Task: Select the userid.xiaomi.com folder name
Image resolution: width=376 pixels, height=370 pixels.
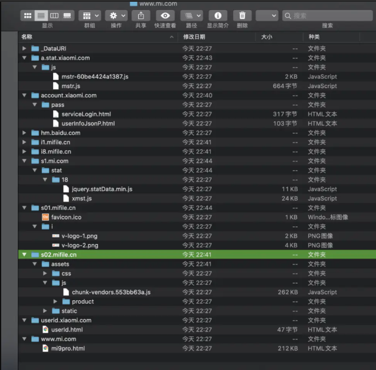Action: pos(66,320)
